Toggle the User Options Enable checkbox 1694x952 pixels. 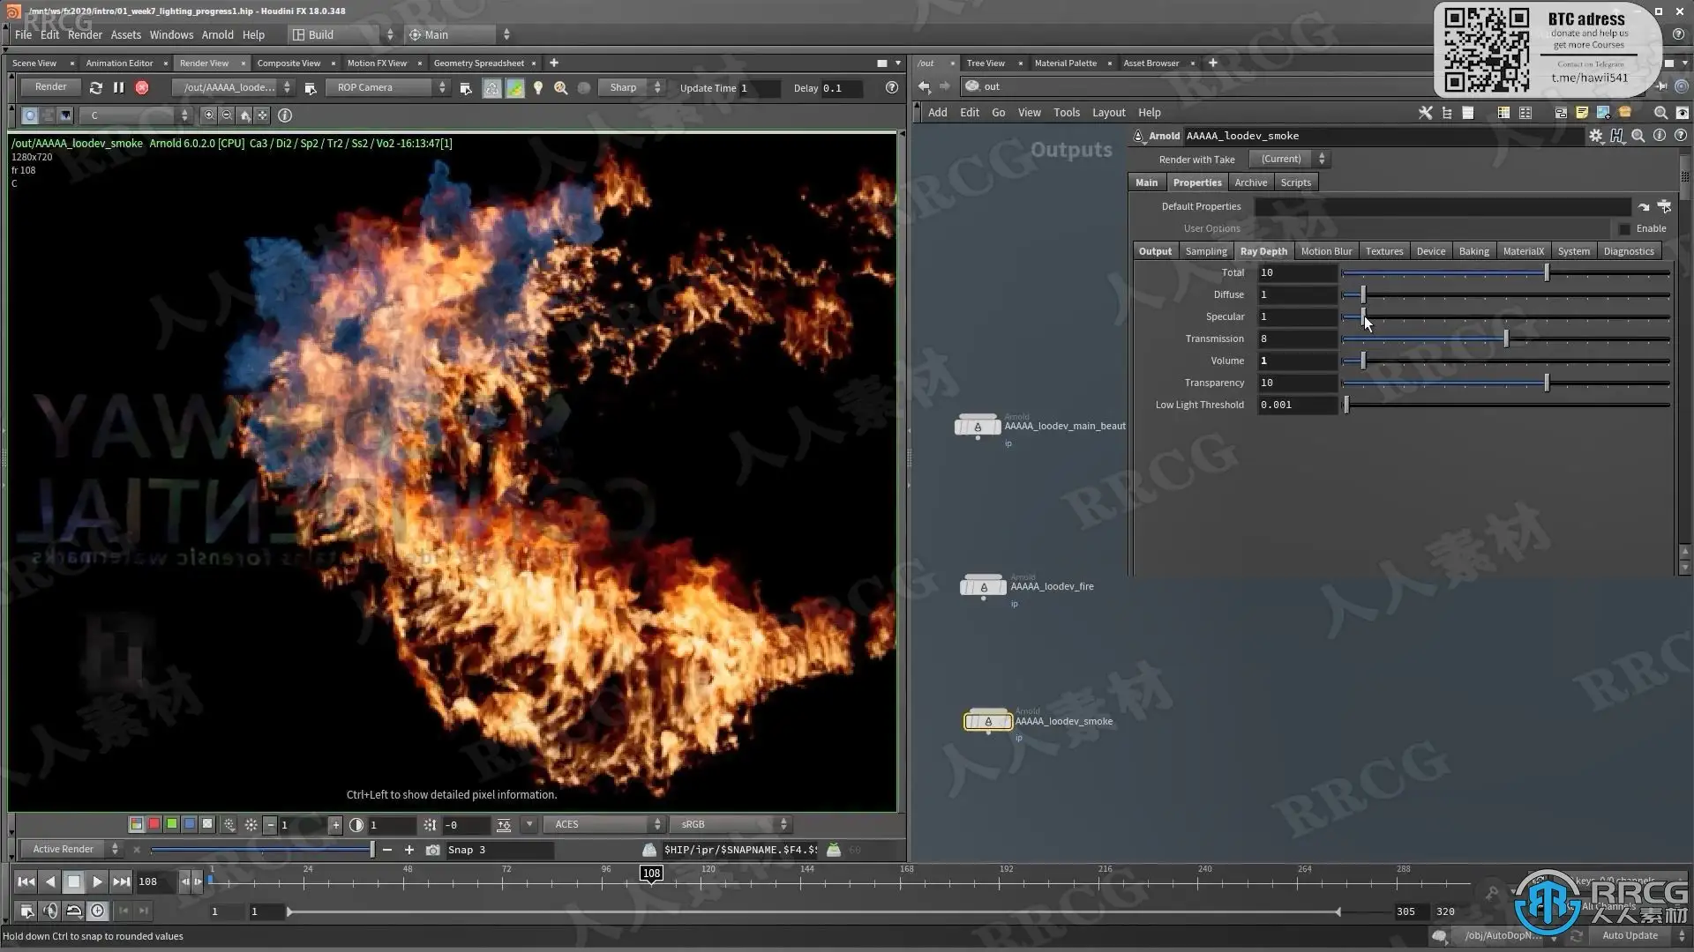[1624, 228]
